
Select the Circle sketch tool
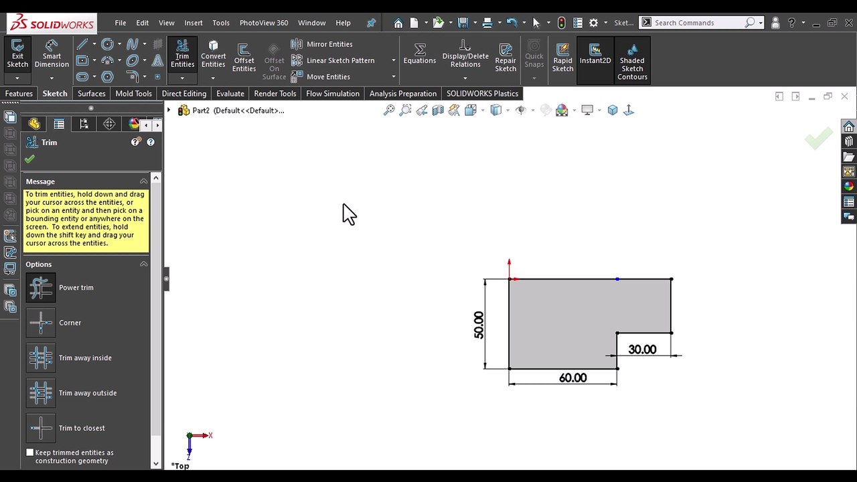click(107, 44)
